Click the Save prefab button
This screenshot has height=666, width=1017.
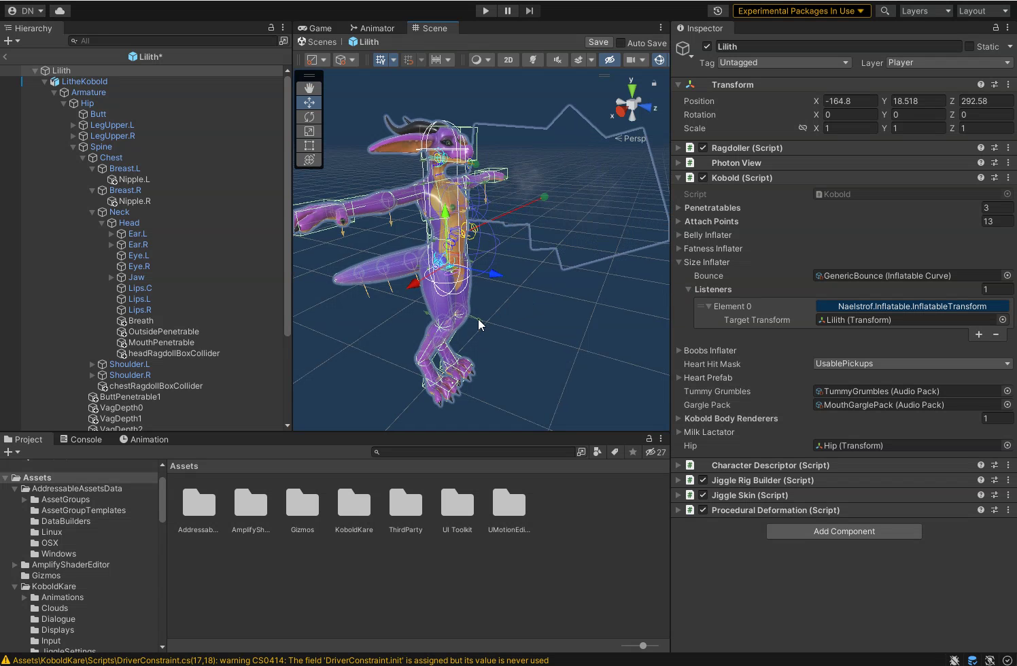click(598, 42)
